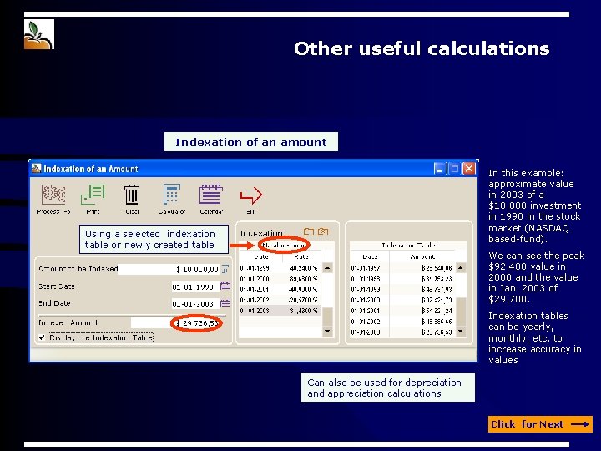Select amount table row dated 01-01-2001
The image size is (601, 451).
click(402, 311)
